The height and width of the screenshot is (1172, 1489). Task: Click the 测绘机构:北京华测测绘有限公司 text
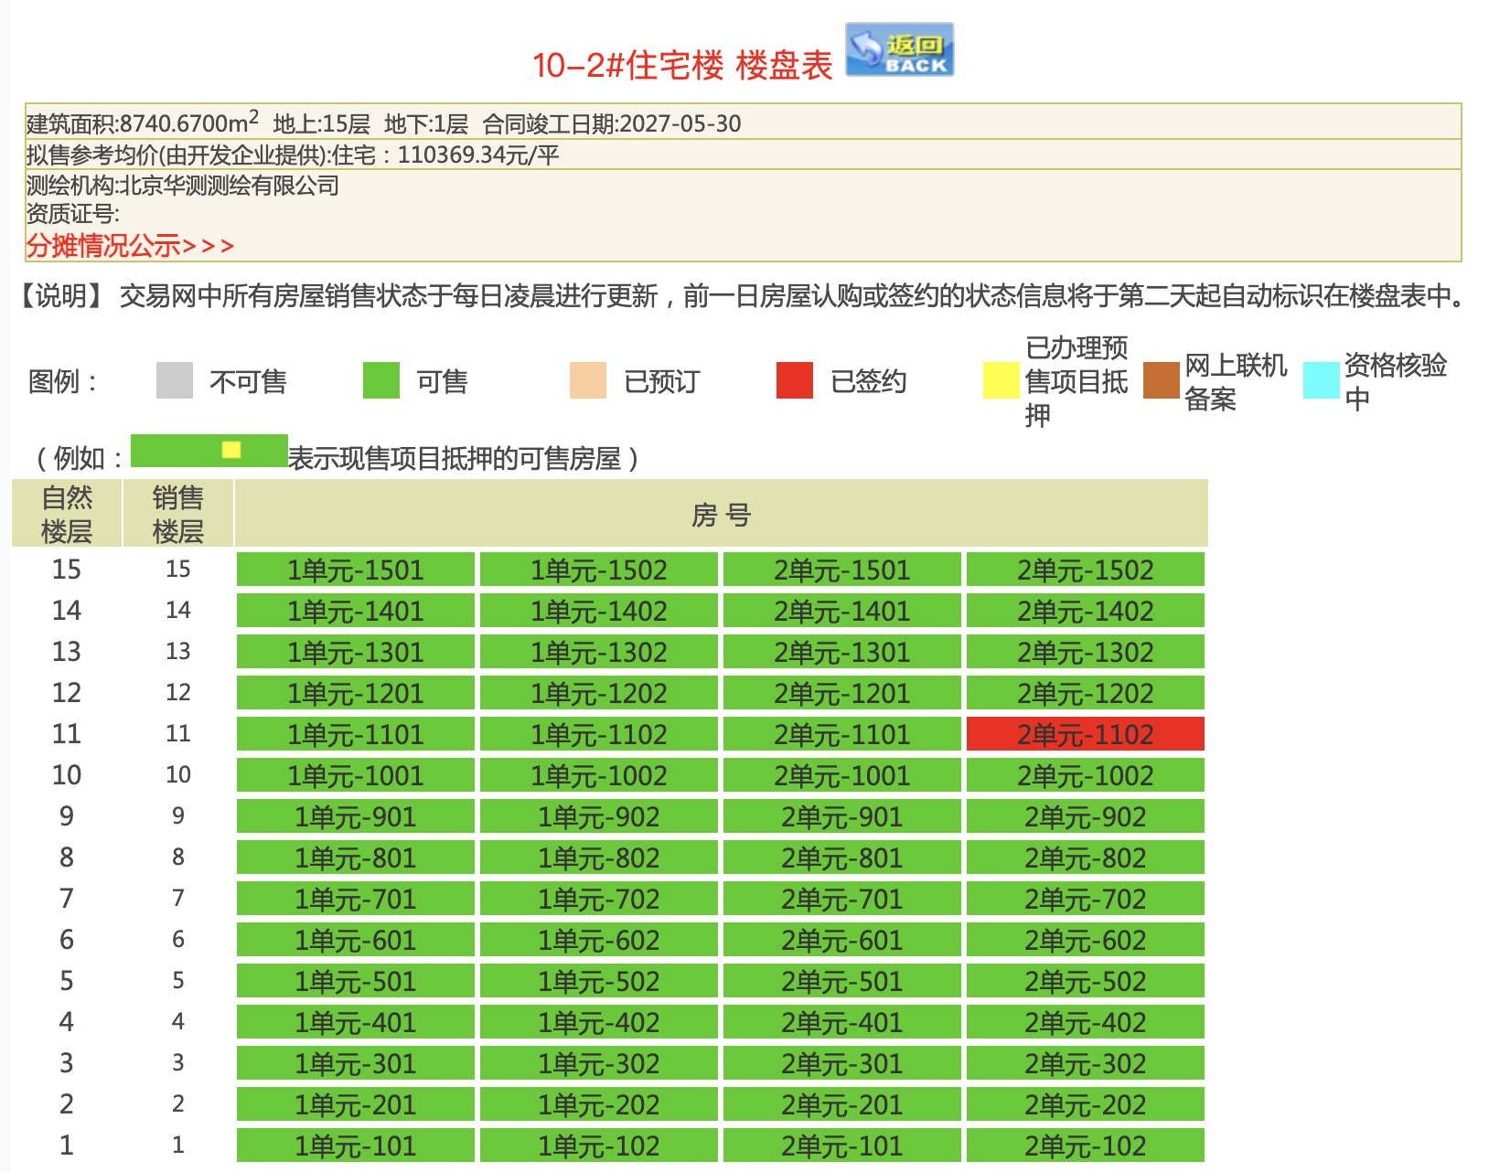click(183, 186)
